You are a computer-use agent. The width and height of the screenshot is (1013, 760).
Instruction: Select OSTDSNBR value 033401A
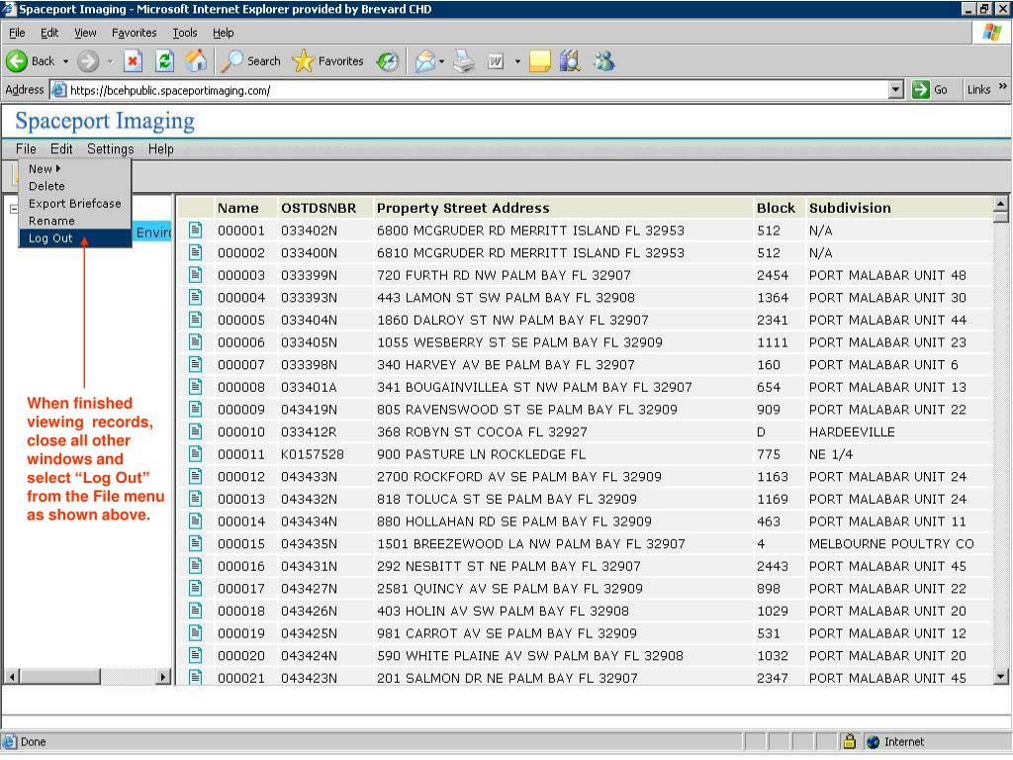(309, 387)
